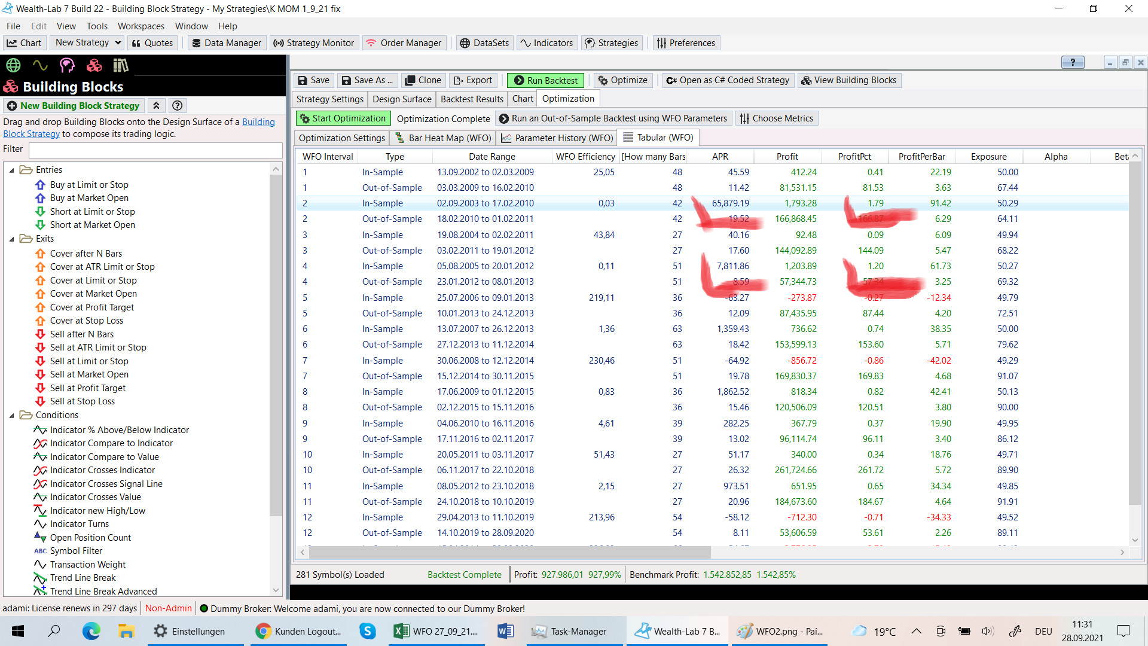
Task: Click the help question mark circle icon
Action: tap(177, 106)
